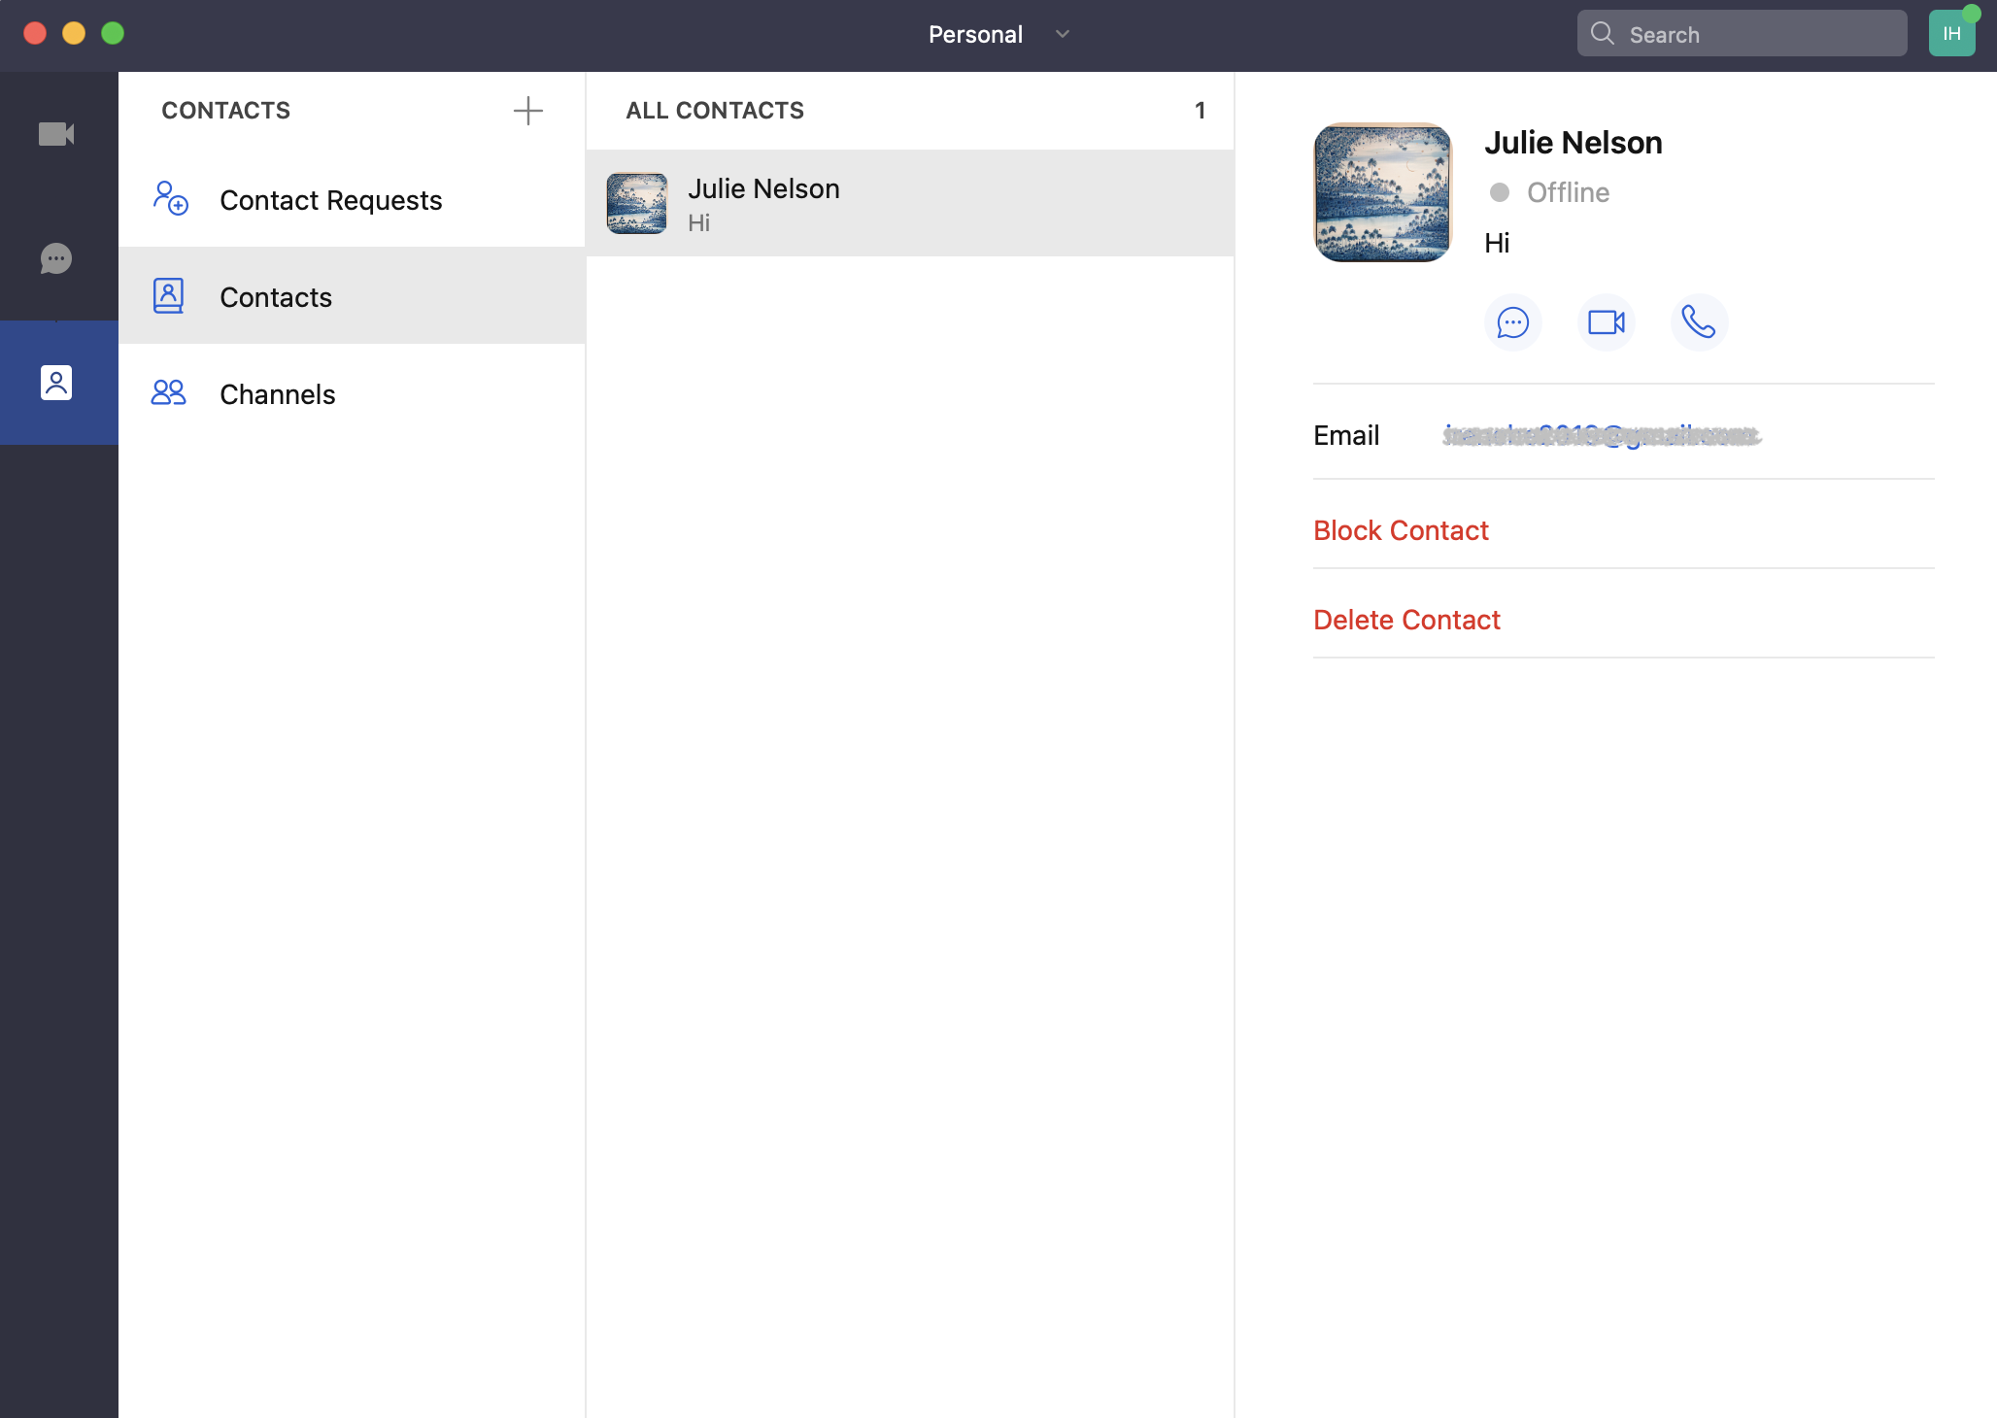1997x1418 pixels.
Task: Switch to Contact Requests section
Action: point(330,200)
